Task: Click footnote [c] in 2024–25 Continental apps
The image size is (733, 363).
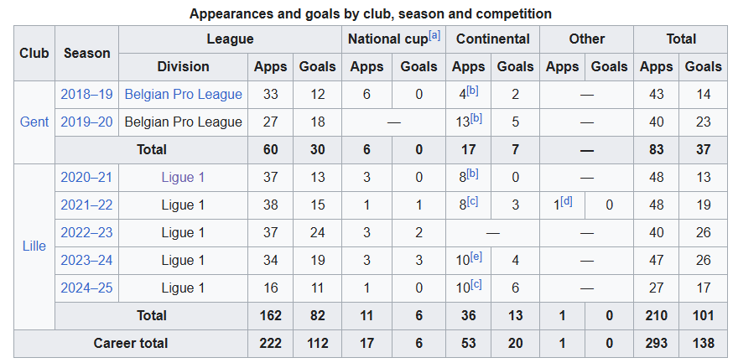Action: [x=476, y=284]
